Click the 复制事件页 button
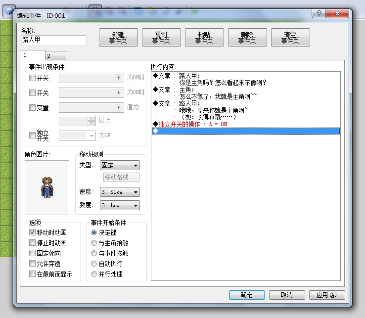365x318 pixels. [x=161, y=38]
